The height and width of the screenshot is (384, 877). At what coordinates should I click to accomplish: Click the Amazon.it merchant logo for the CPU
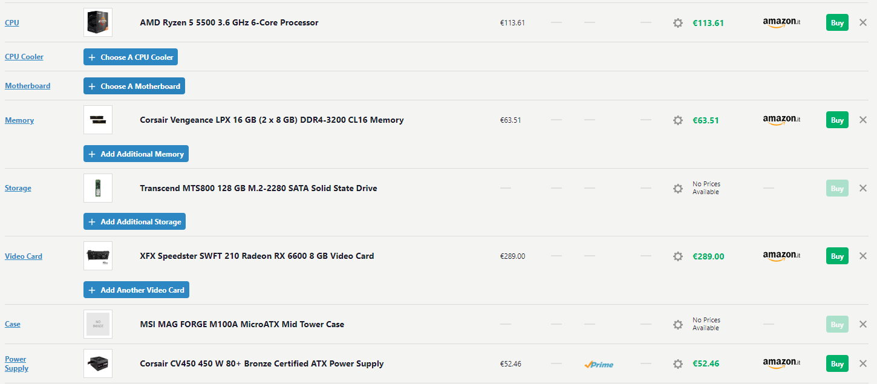point(781,22)
